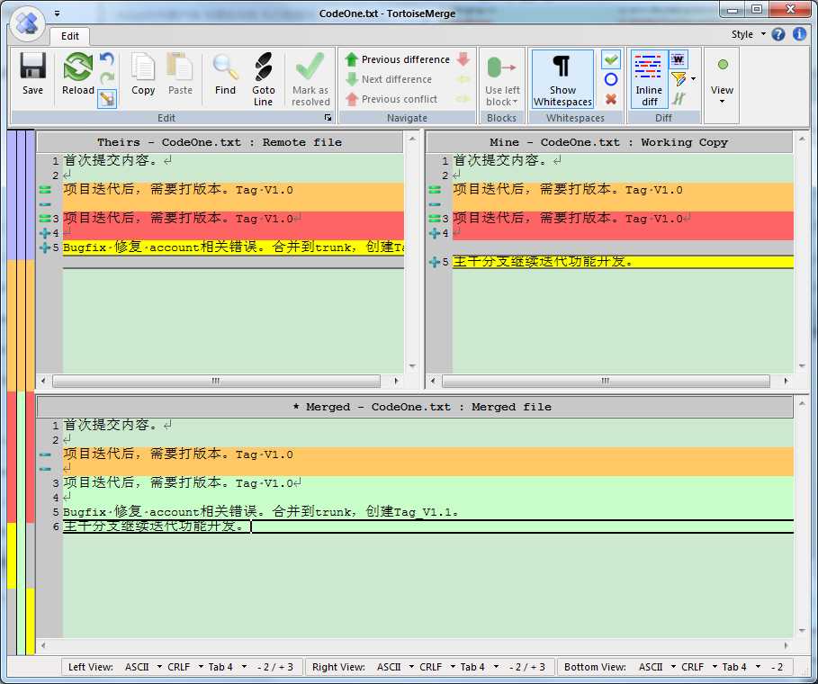
Task: Go to Previous conflict
Action: coord(391,99)
